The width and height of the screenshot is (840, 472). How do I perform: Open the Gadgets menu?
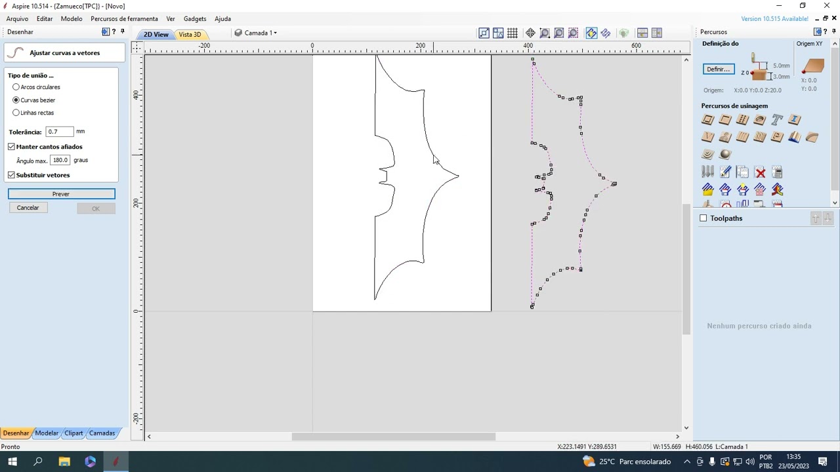tap(195, 18)
